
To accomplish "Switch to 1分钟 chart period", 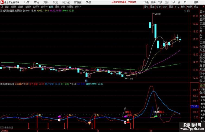I will click(x=14, y=7).
